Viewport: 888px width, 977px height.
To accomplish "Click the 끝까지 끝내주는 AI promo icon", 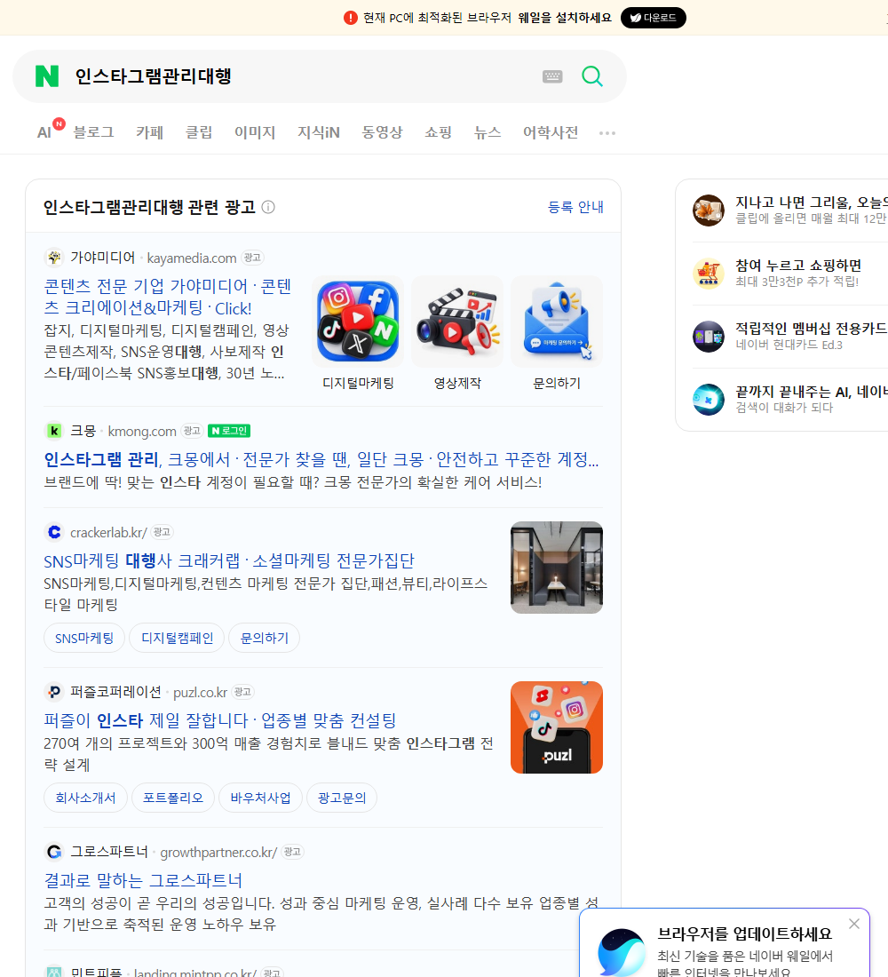I will click(x=709, y=400).
